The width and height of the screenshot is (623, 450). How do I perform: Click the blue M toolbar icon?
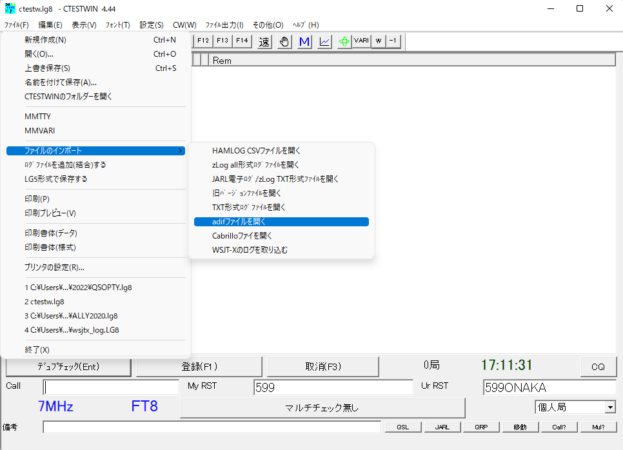pos(304,41)
